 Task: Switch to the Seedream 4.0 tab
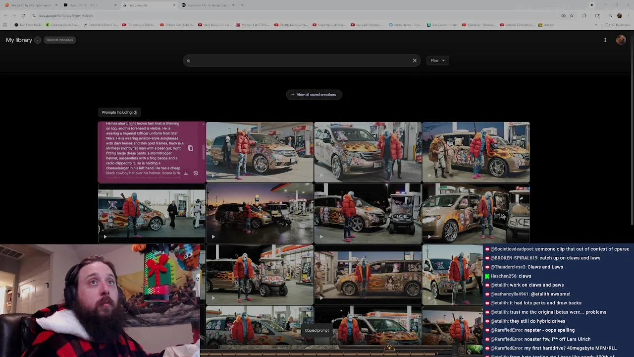tap(207, 5)
